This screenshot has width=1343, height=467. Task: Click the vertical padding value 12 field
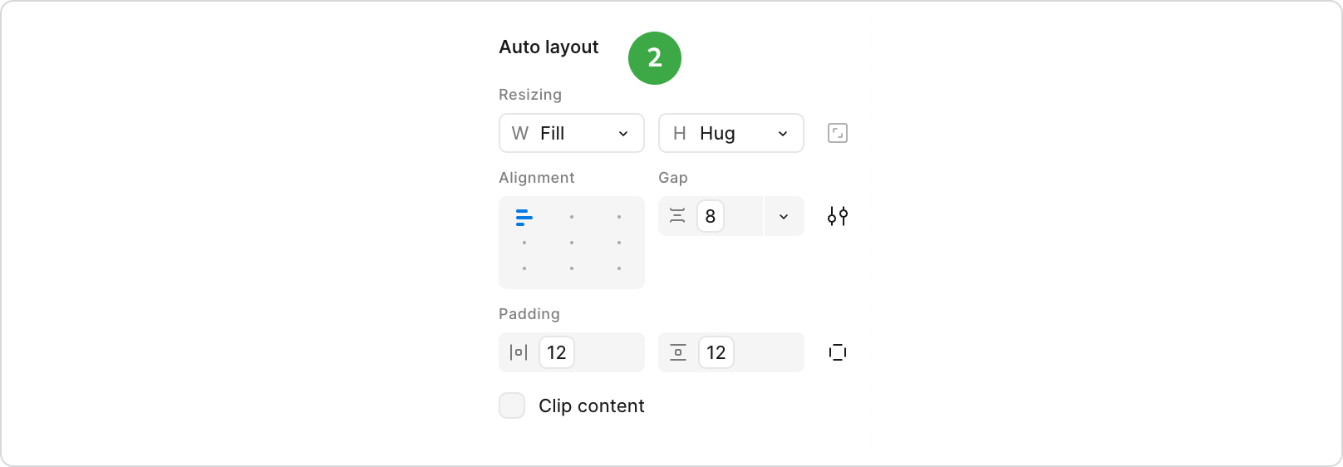(x=716, y=352)
